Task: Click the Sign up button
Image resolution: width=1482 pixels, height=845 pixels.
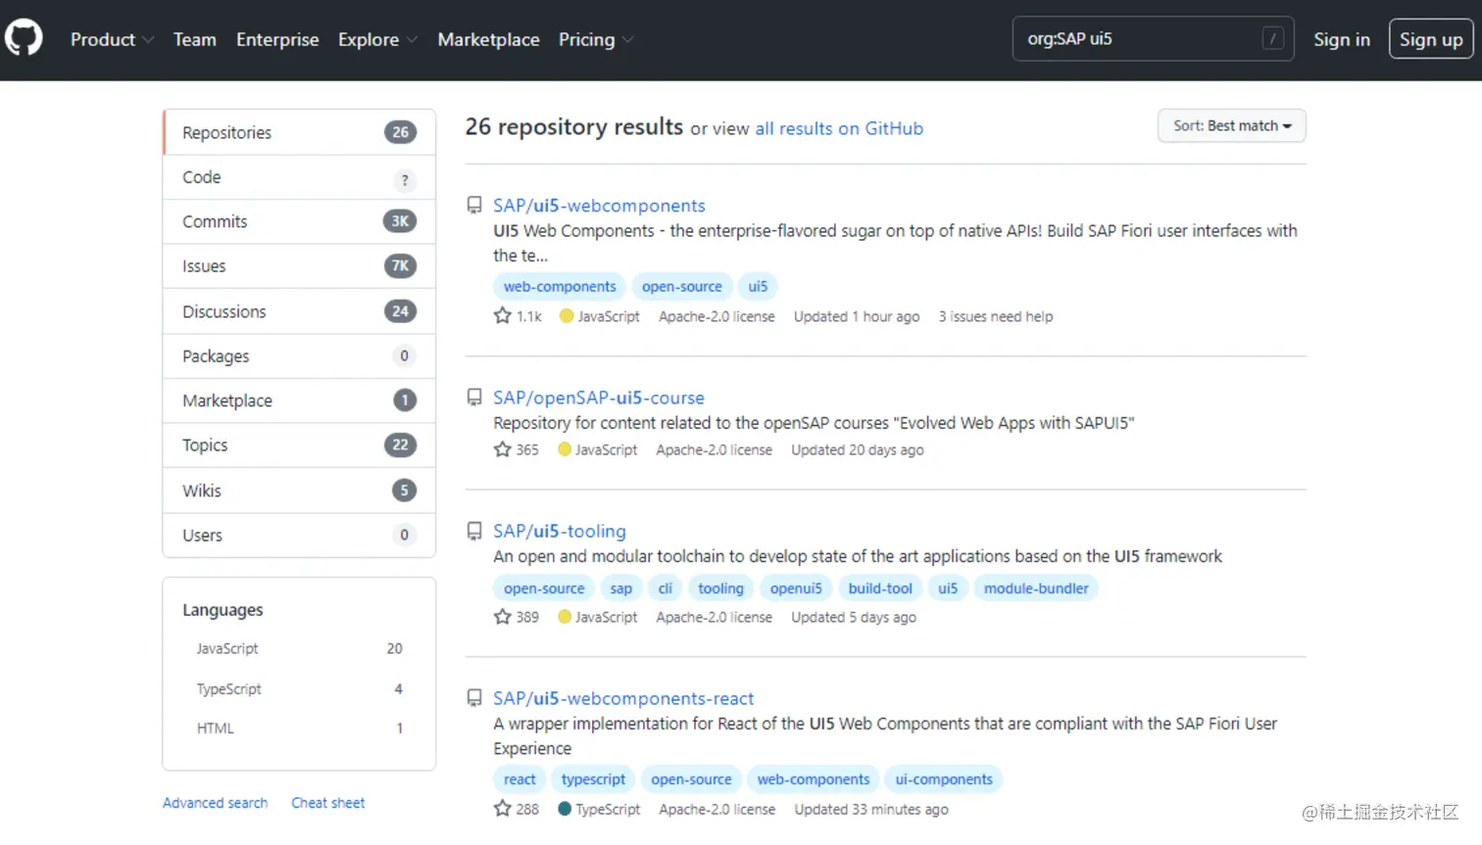Action: point(1431,39)
